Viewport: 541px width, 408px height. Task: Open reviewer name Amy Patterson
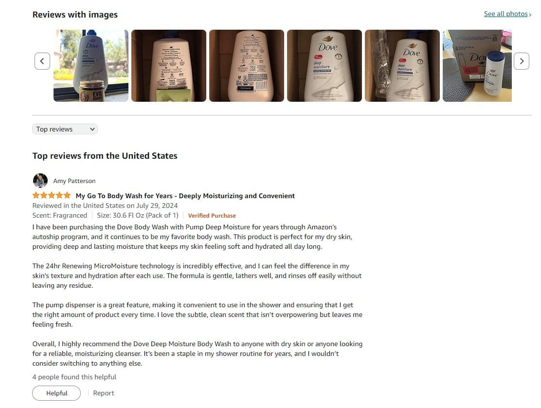pyautogui.click(x=74, y=181)
